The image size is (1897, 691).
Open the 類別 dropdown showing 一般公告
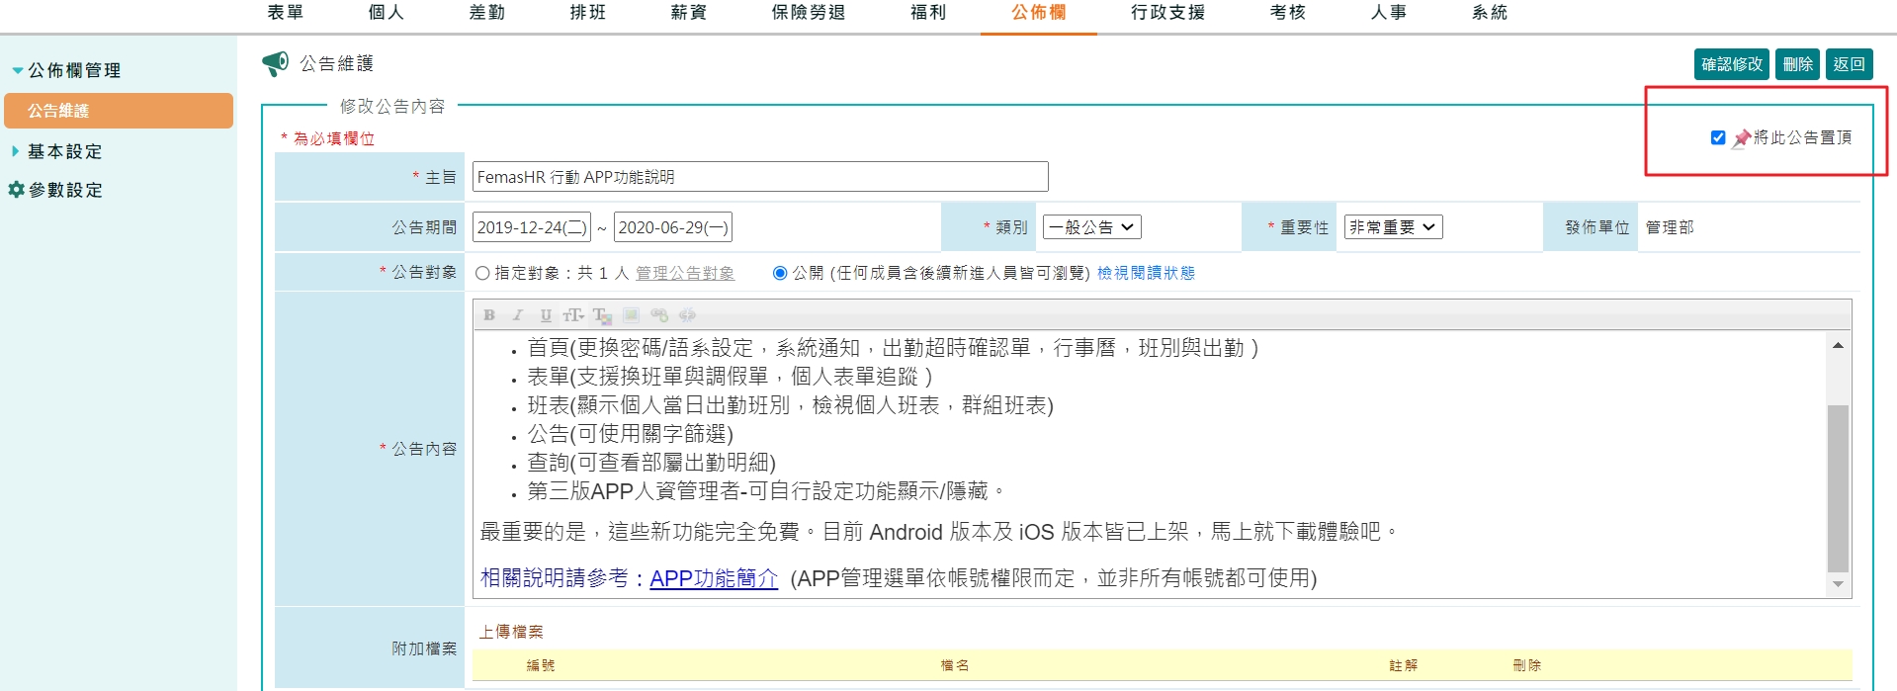(x=1092, y=227)
